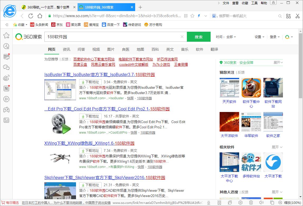Screen dimensions: 303x206
Task: Click the game controller sidebar icon
Action: tap(6, 110)
